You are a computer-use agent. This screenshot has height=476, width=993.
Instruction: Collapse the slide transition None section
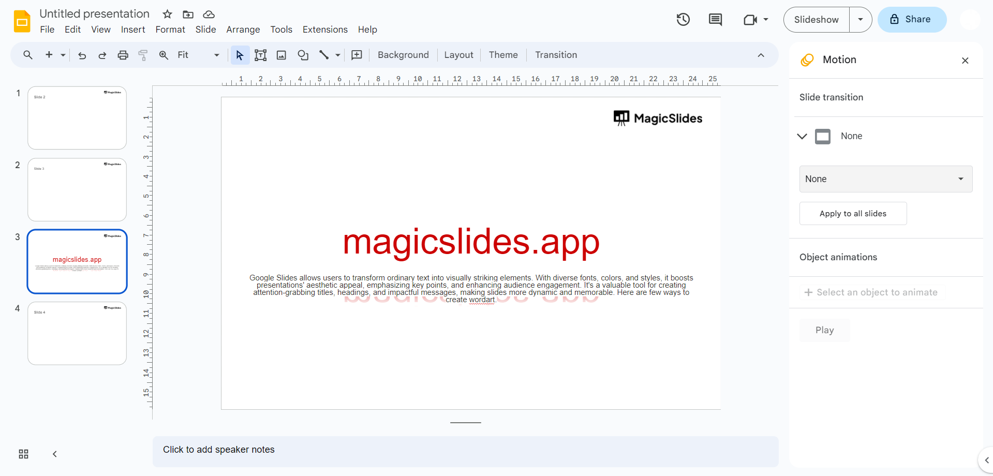802,136
